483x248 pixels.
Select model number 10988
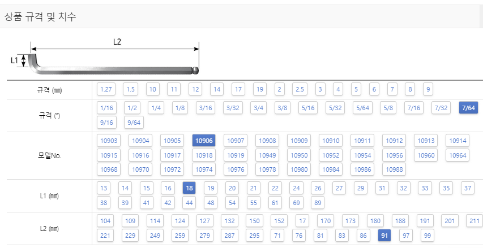point(394,169)
